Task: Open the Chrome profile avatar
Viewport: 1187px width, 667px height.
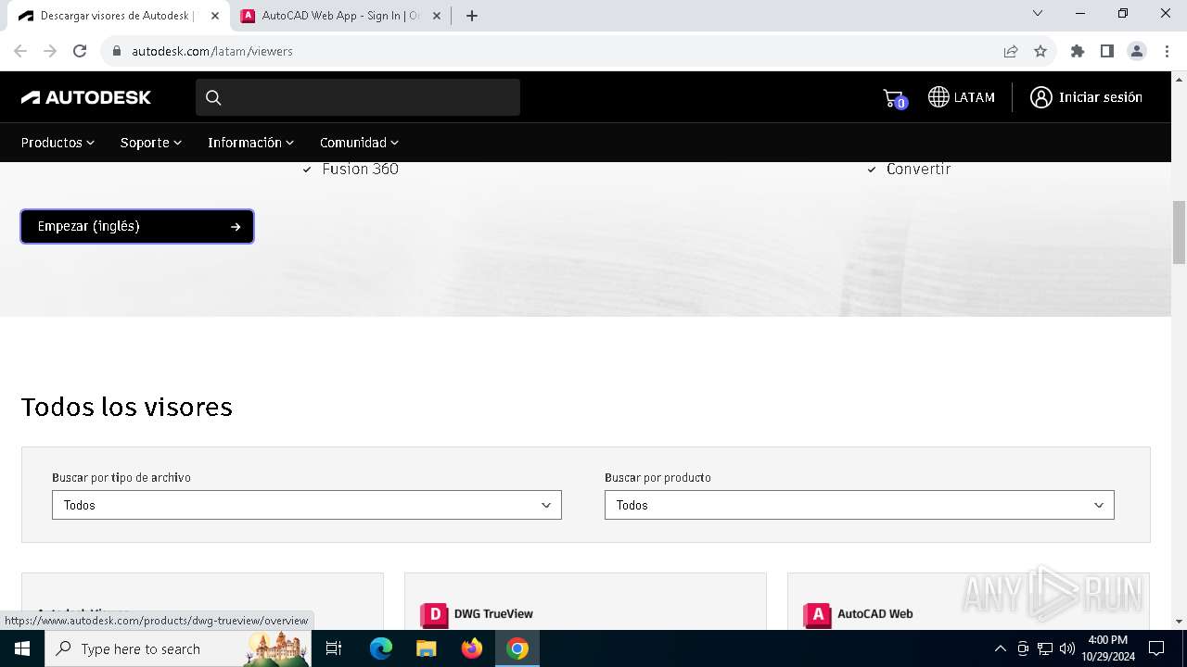Action: [1137, 51]
